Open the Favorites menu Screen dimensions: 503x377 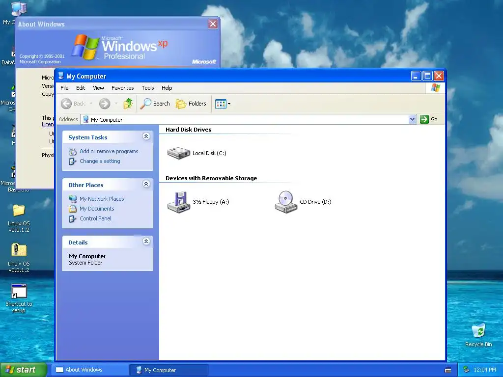(122, 88)
